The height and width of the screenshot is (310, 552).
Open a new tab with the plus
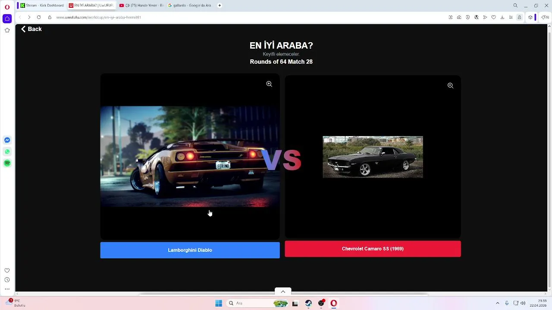click(220, 6)
